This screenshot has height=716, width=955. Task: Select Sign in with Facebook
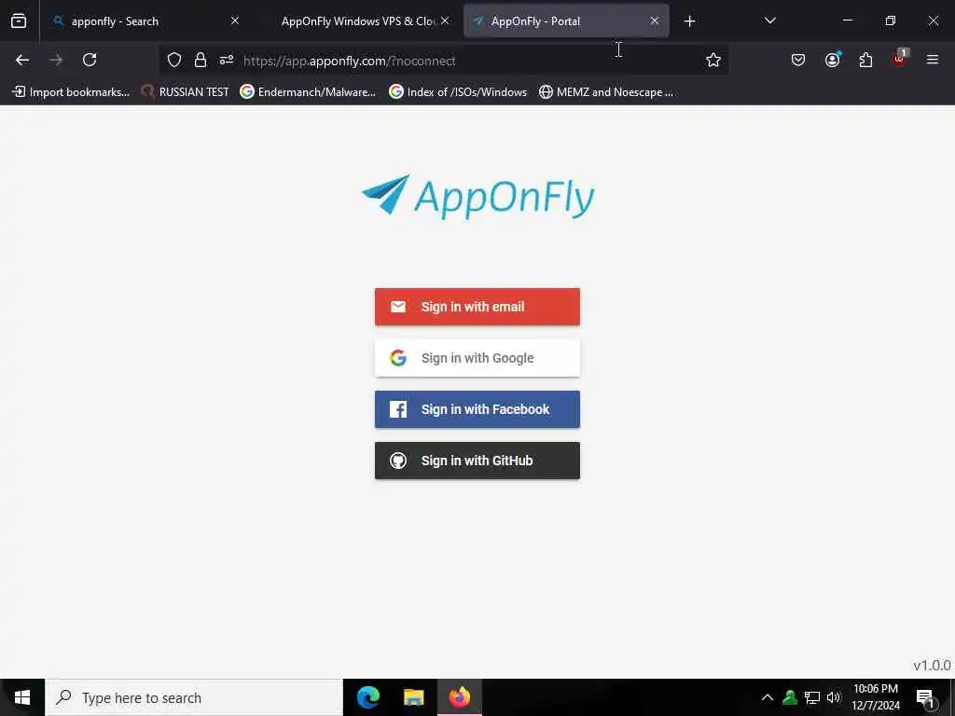coord(477,409)
